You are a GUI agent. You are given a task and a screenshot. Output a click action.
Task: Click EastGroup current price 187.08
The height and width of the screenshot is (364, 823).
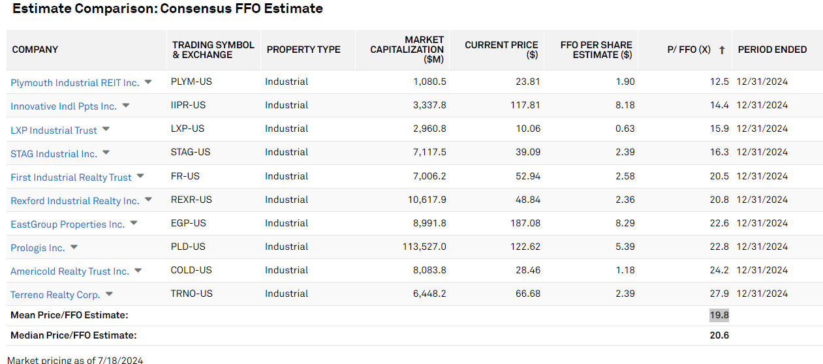click(525, 223)
